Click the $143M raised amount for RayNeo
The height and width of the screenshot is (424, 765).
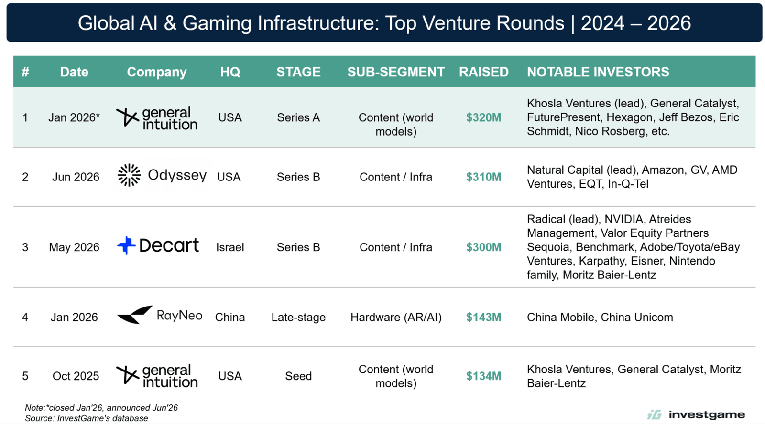click(x=484, y=318)
